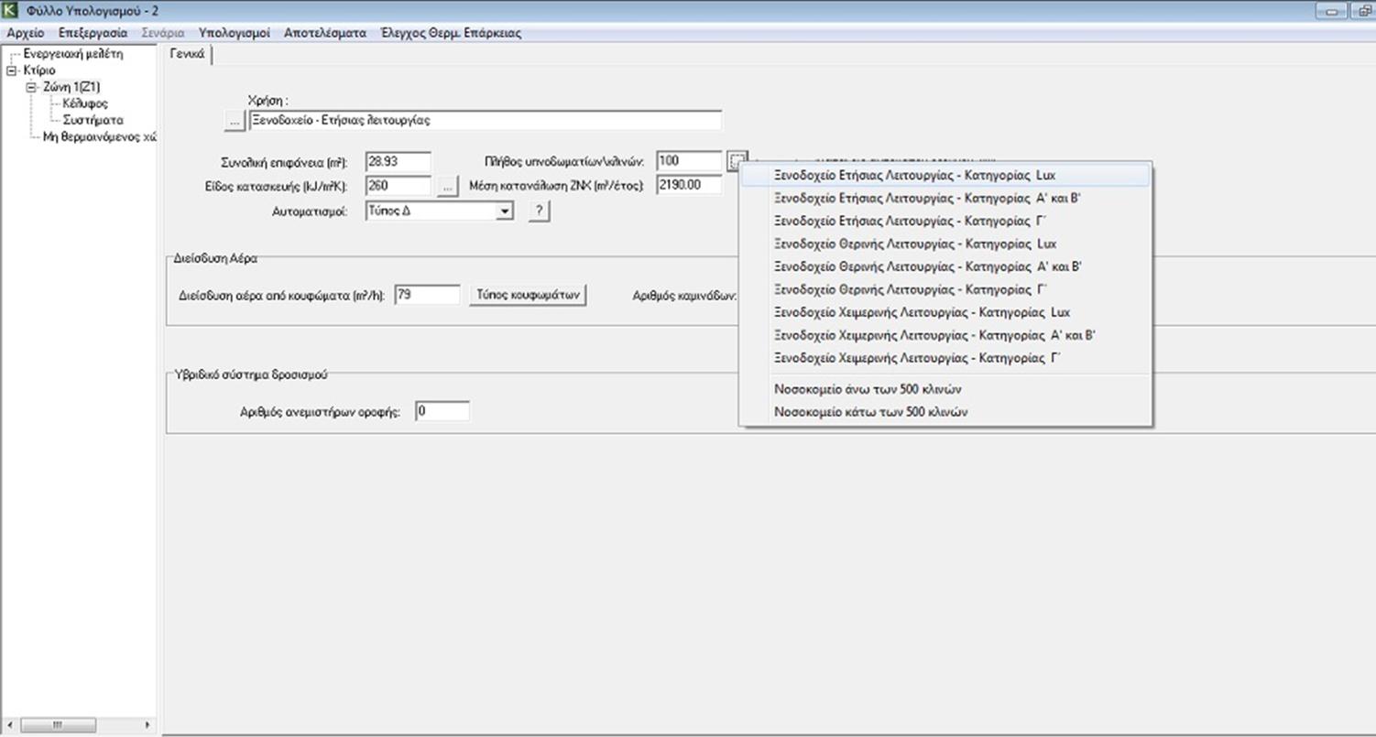Open the Αποτελέσματα menu
The width and height of the screenshot is (1376, 737).
point(325,32)
